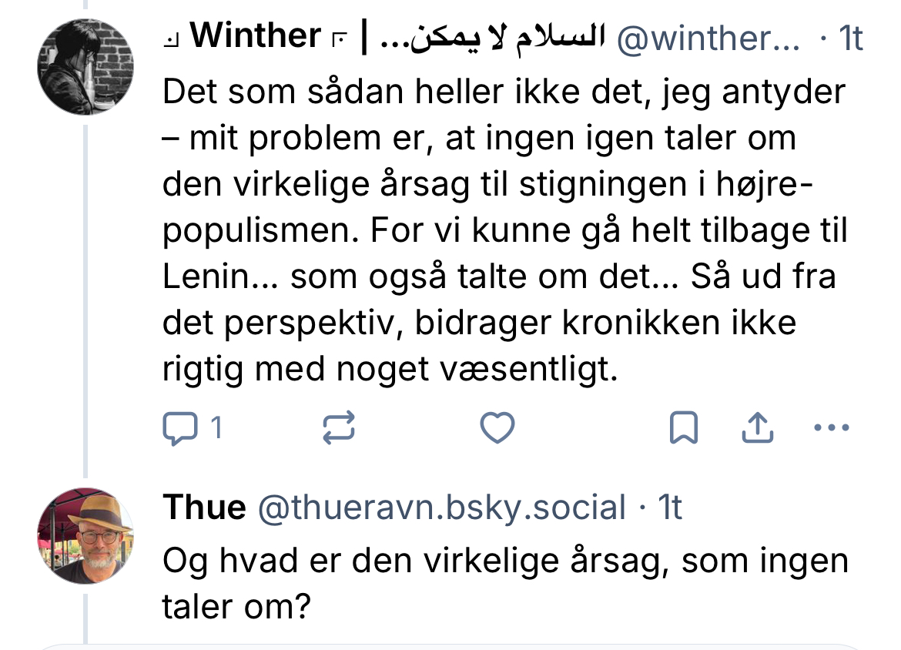The height and width of the screenshot is (650, 901).
Task: Open the @thueravn.bsky.social handle
Action: (x=441, y=508)
